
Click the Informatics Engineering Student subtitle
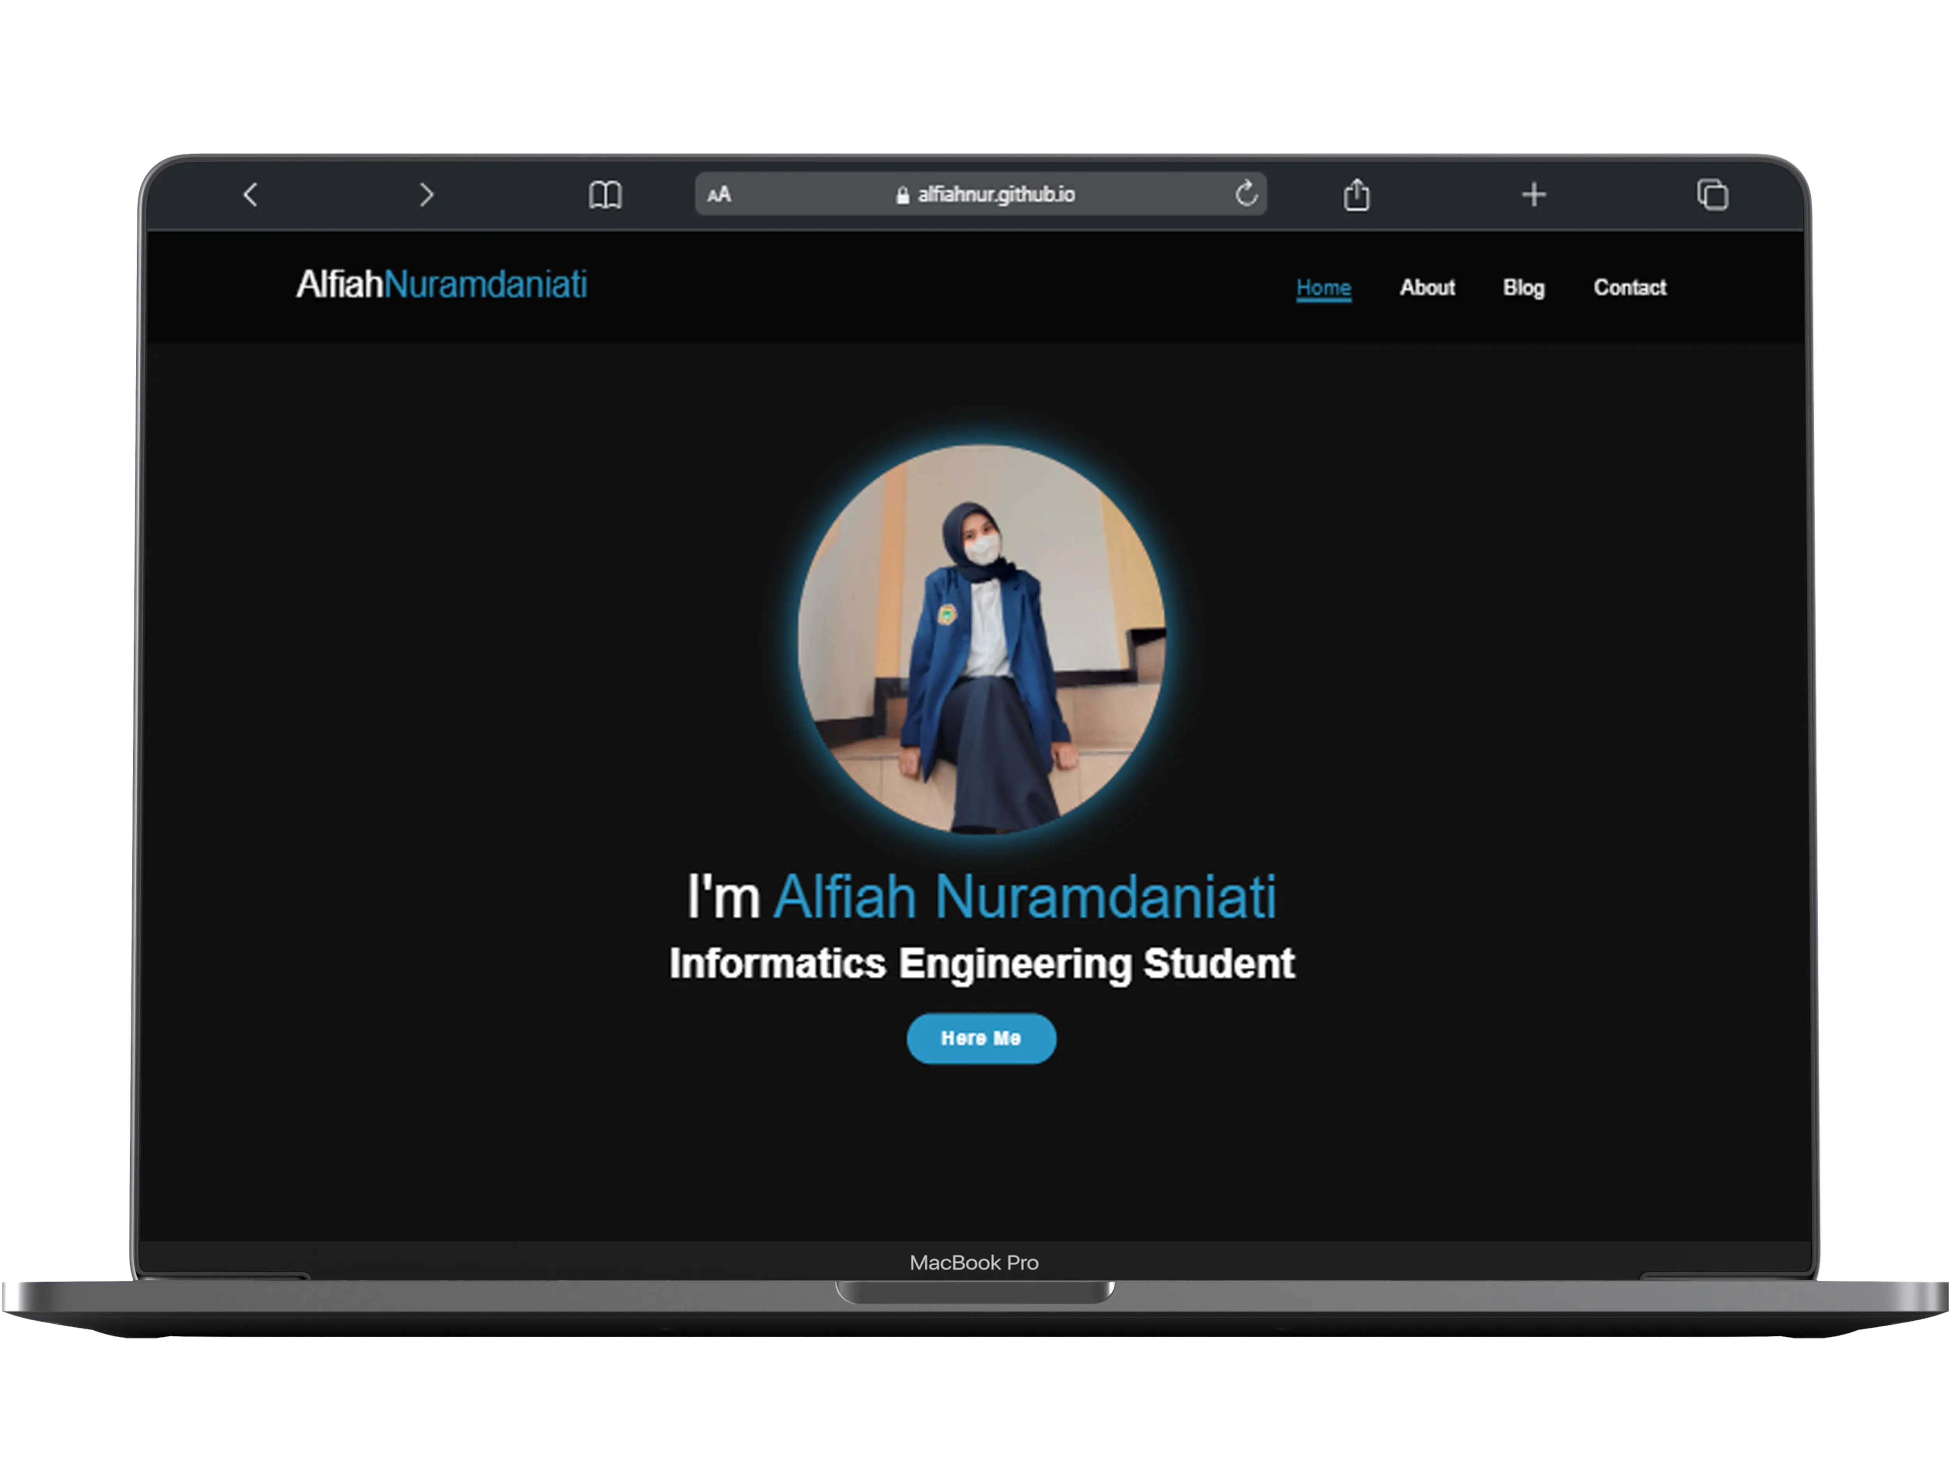click(982, 964)
